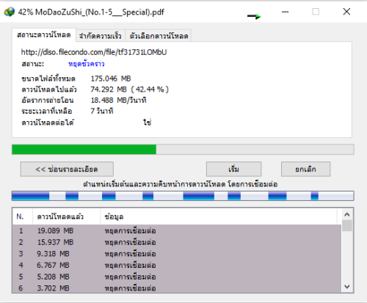Click the blue connection segments progress bar
367x303 pixels.
[183, 196]
